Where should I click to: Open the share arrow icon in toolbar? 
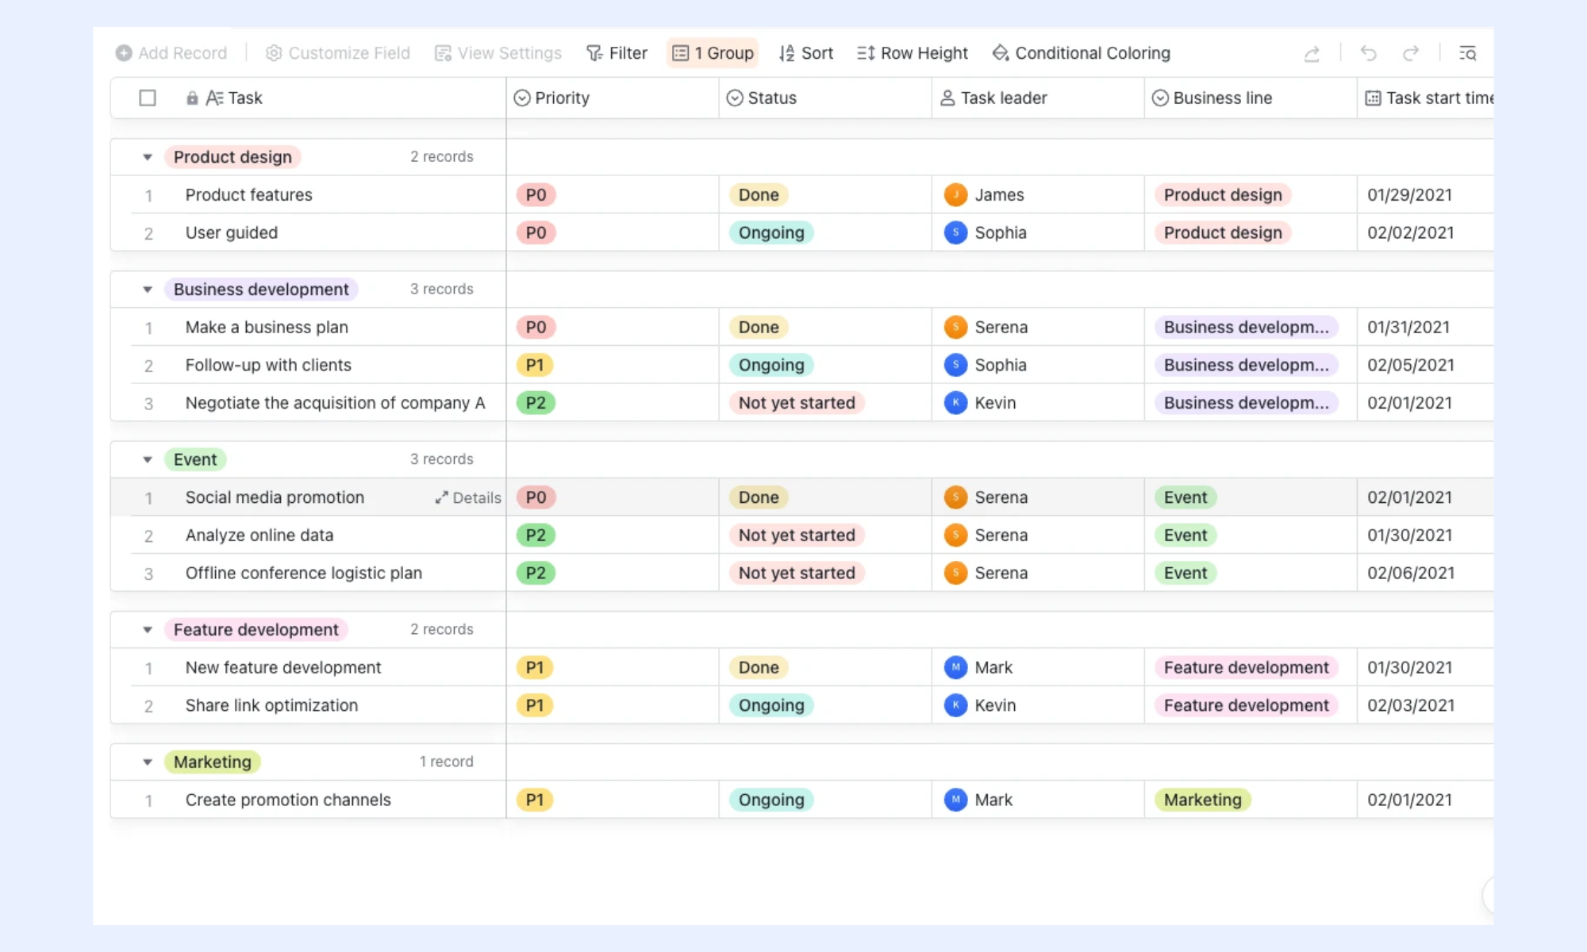click(1312, 53)
